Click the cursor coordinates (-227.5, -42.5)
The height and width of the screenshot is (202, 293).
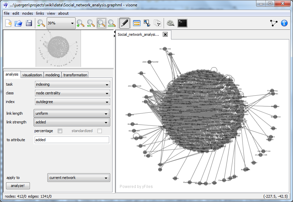[276, 196]
